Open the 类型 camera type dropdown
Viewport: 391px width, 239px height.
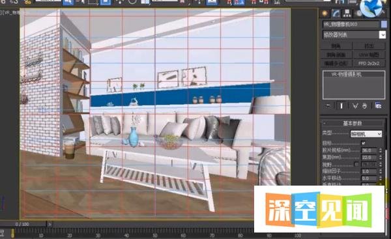[x=366, y=134]
